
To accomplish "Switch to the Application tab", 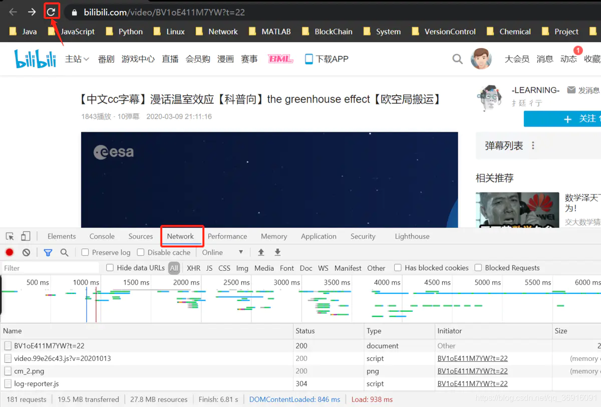I will (319, 237).
